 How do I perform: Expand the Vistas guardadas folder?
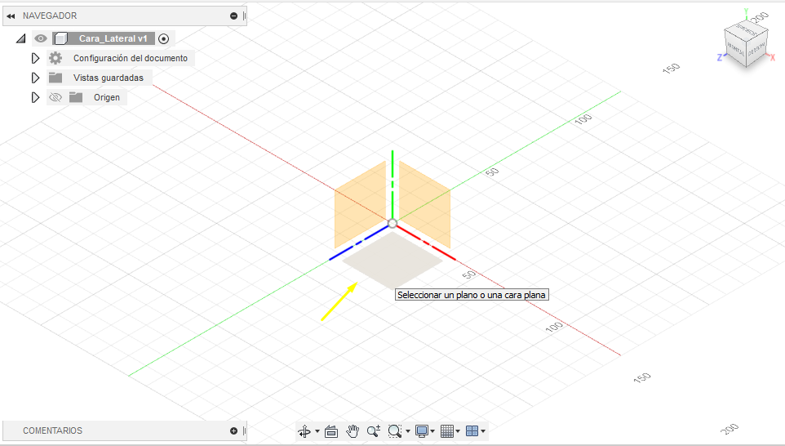coord(35,78)
